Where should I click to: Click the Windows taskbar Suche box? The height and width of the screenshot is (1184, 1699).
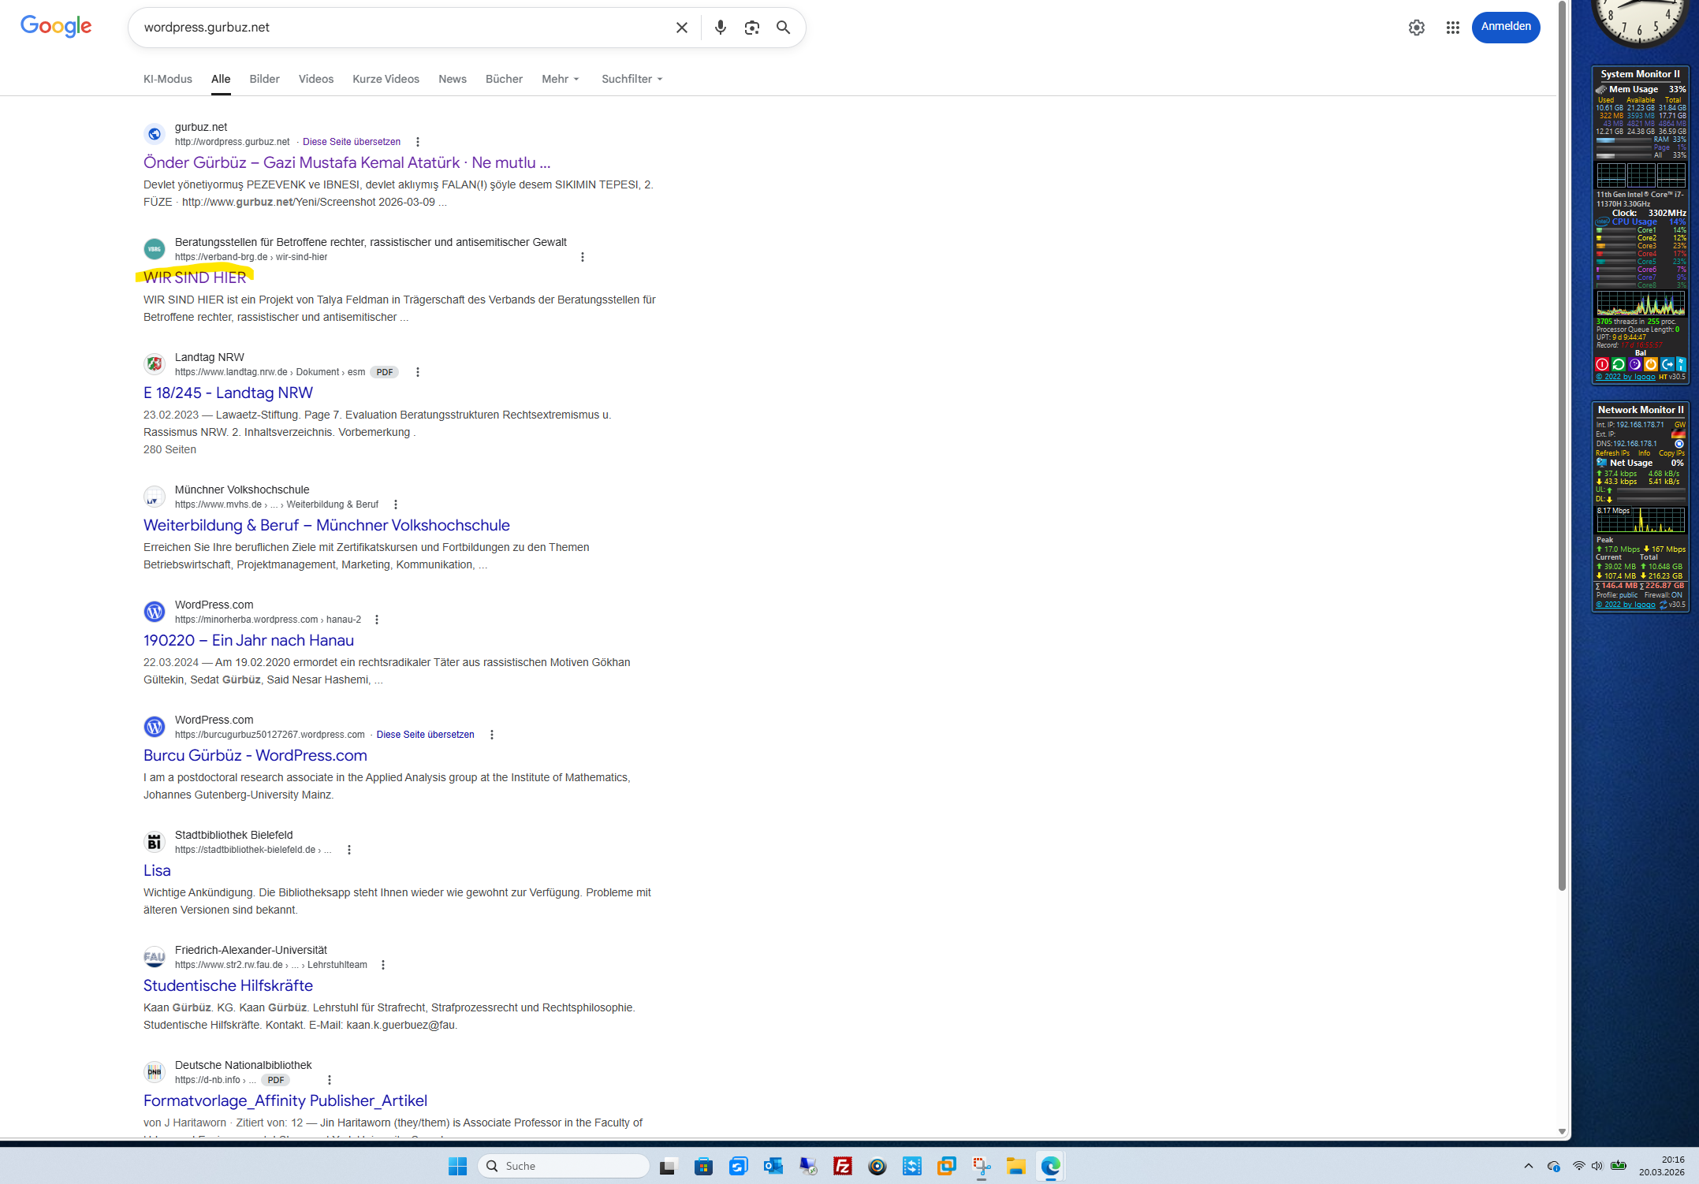[564, 1166]
